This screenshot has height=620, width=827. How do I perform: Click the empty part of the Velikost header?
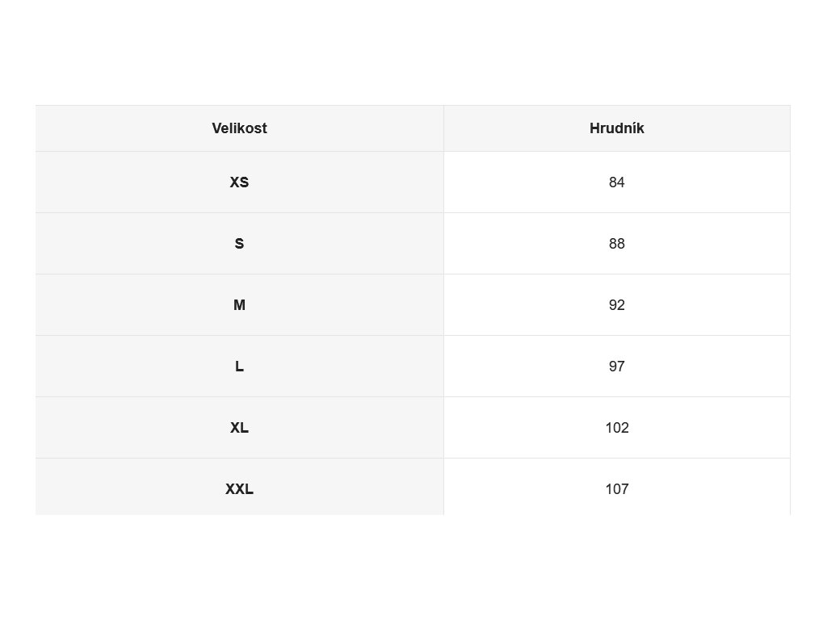point(132,128)
